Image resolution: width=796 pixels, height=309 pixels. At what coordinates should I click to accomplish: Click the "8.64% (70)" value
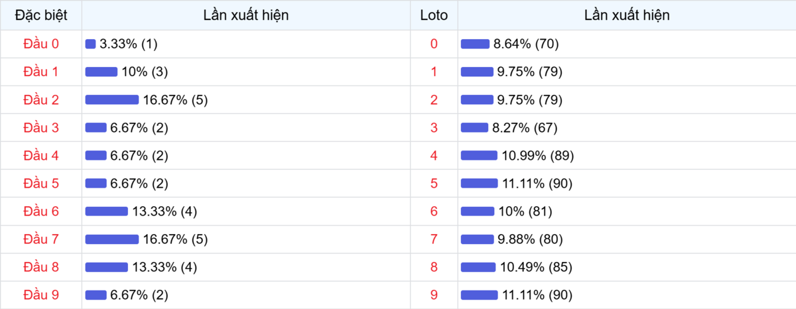526,44
